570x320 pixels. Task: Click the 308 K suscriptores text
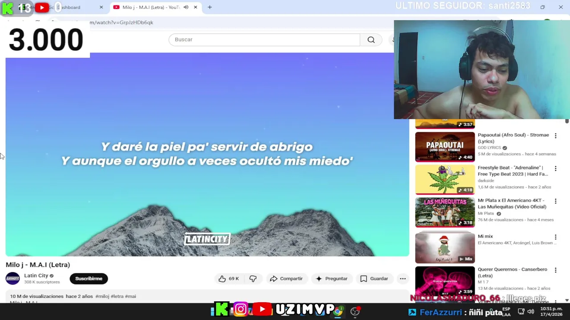pyautogui.click(x=42, y=282)
